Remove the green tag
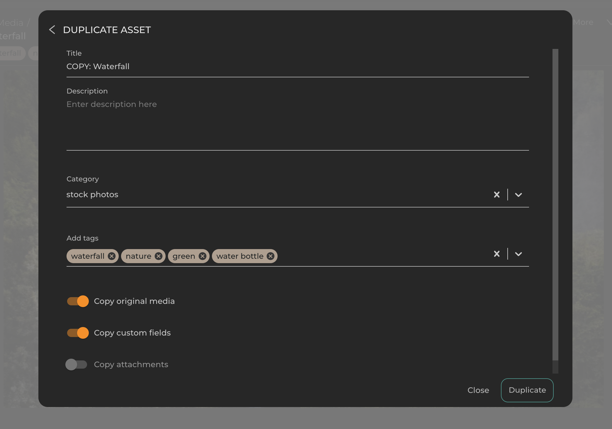 pyautogui.click(x=203, y=256)
